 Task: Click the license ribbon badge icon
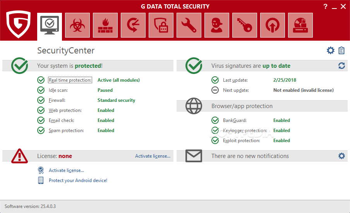point(41,170)
